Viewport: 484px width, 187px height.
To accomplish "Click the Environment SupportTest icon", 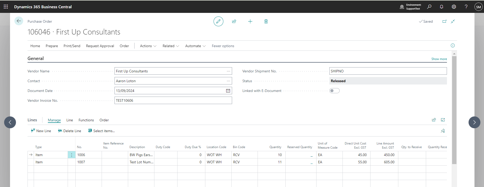I will point(402,7).
